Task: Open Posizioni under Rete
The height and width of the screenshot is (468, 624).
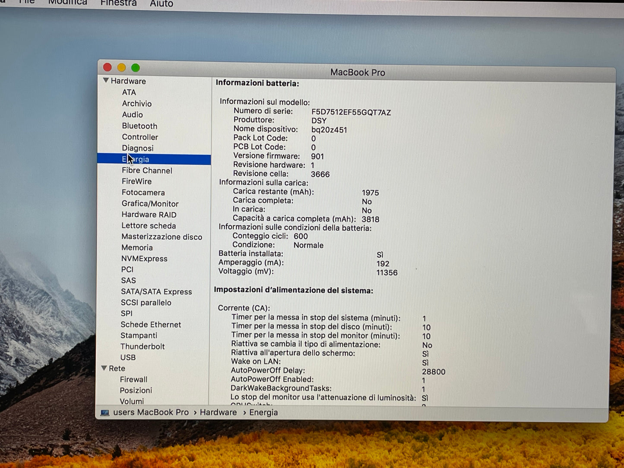Action: click(136, 390)
